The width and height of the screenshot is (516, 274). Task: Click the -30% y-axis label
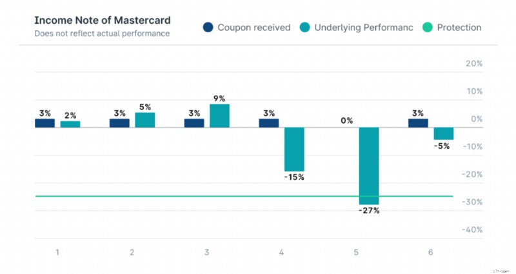472,202
